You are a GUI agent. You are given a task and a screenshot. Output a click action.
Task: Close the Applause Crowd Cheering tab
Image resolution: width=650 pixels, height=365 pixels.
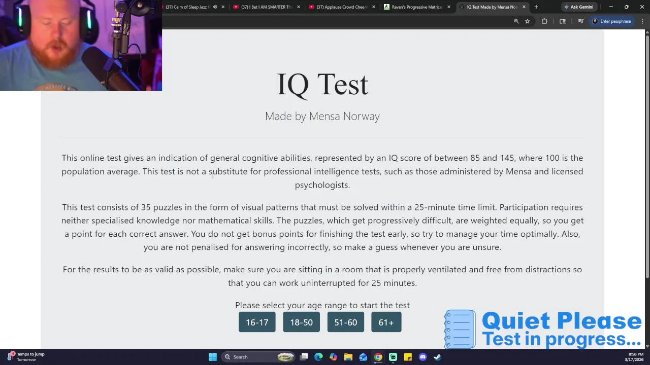[x=374, y=7]
